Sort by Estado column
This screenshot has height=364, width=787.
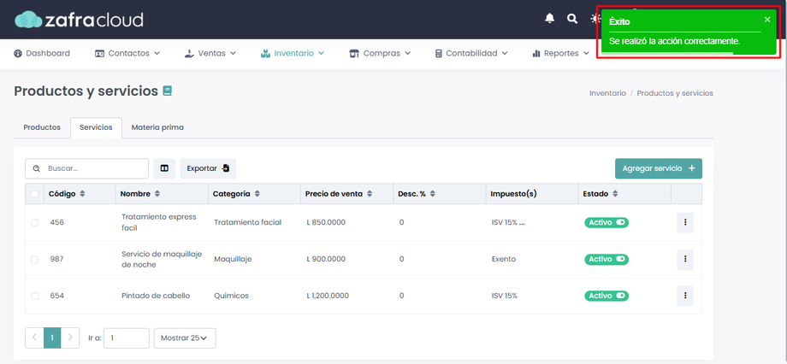615,193
